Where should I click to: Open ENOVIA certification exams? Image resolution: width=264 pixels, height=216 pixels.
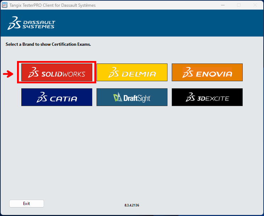point(207,72)
